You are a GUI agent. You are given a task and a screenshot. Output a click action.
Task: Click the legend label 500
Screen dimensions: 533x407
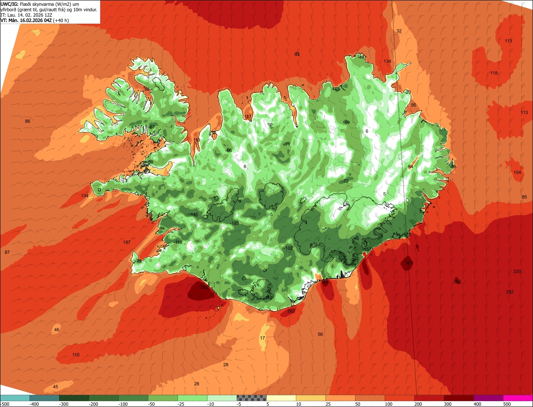point(507,404)
